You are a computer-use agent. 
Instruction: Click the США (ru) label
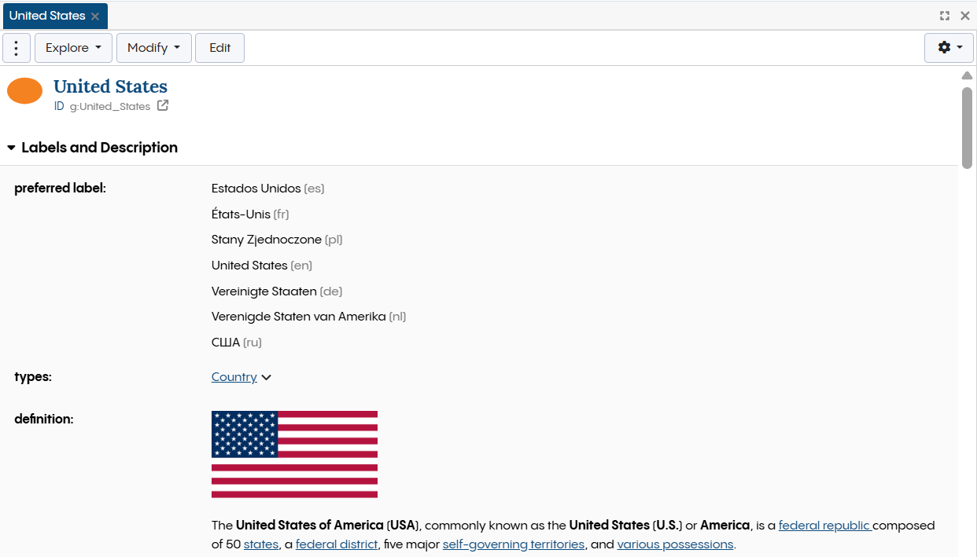[237, 343]
